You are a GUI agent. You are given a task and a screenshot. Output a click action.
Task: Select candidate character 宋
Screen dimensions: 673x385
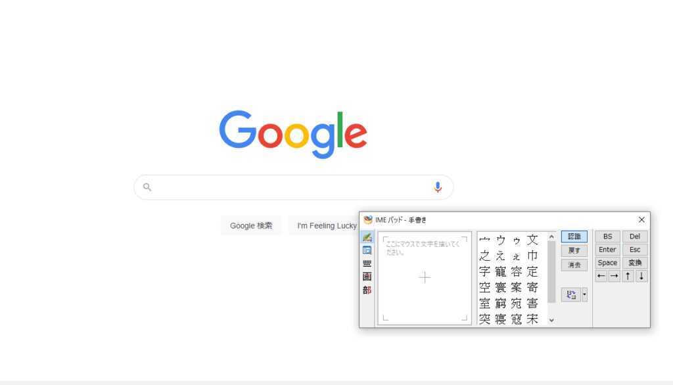(x=532, y=319)
